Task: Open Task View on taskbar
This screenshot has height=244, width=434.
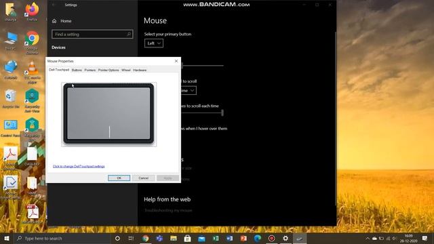Action: 131,238
